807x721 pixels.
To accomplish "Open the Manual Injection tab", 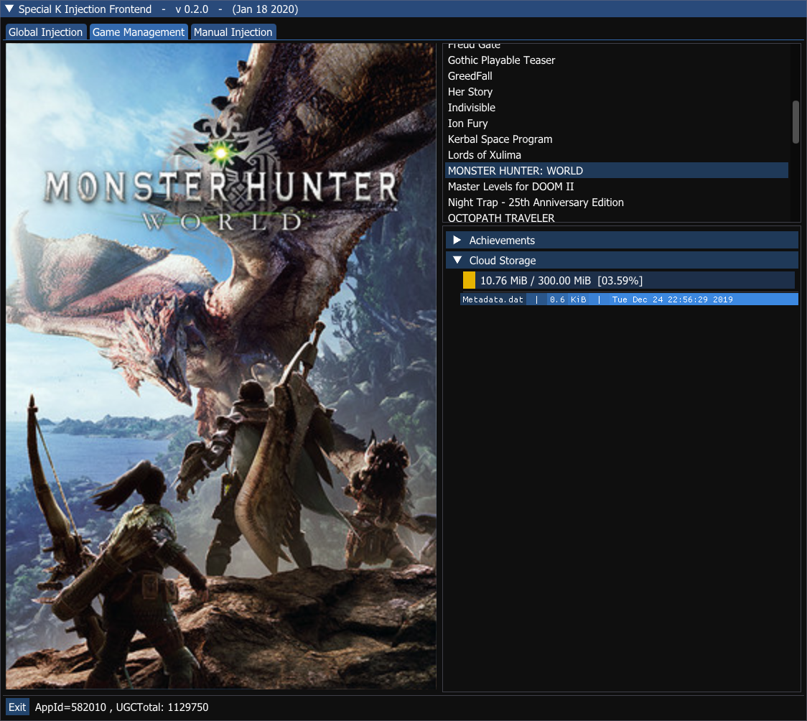I will click(233, 32).
